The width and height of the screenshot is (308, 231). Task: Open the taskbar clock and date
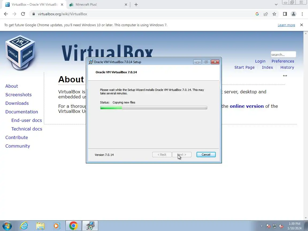(294, 226)
